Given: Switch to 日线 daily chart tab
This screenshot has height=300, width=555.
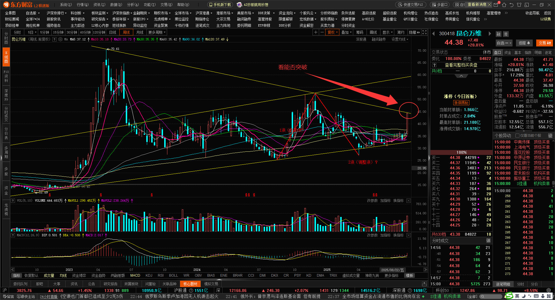Looking at the screenshot, I should pyautogui.click(x=113, y=32).
